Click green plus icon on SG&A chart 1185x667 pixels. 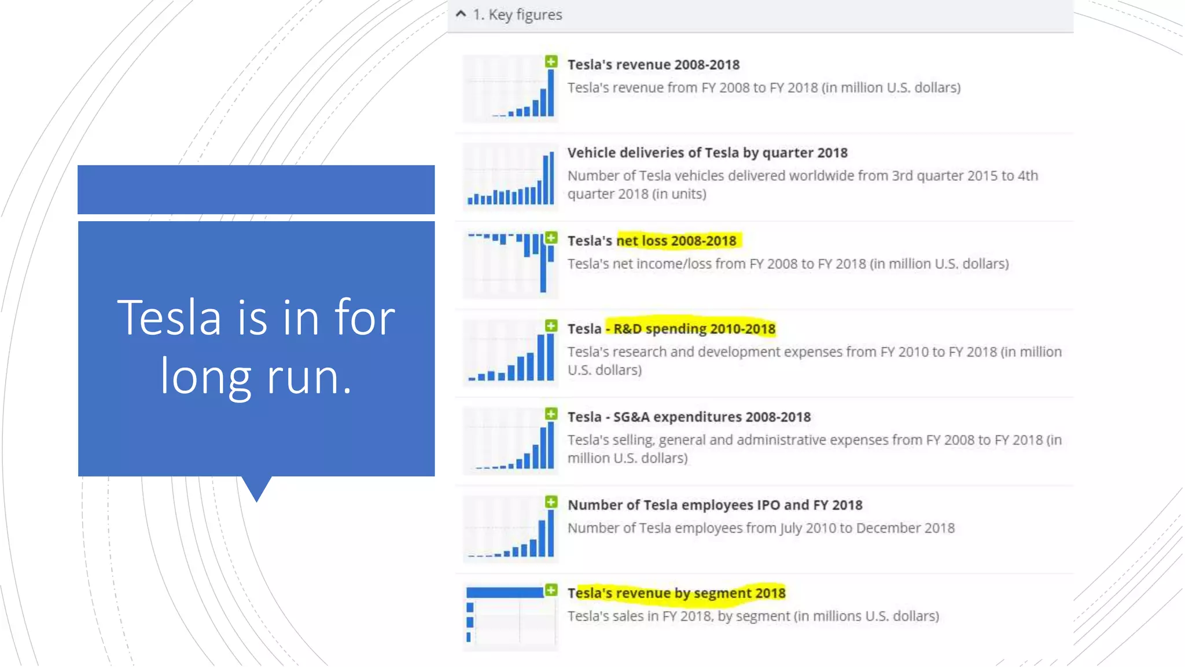click(x=551, y=414)
